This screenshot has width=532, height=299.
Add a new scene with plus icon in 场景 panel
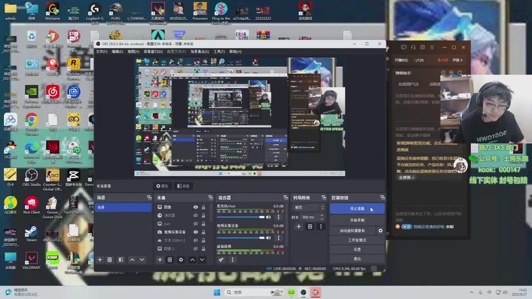pos(100,260)
